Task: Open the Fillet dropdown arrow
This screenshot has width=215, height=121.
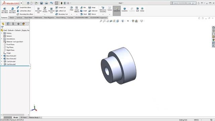Action: click(72, 14)
